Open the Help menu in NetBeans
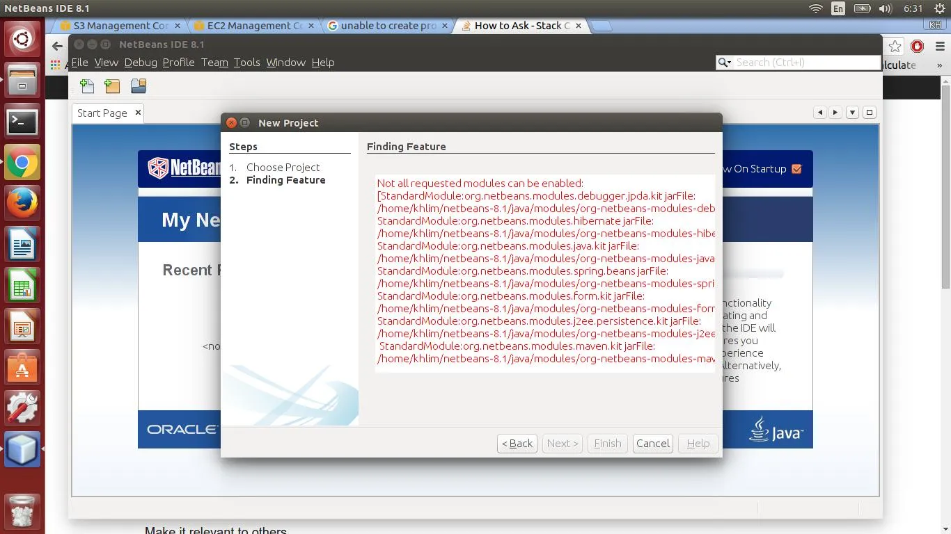The height and width of the screenshot is (534, 951). click(322, 62)
